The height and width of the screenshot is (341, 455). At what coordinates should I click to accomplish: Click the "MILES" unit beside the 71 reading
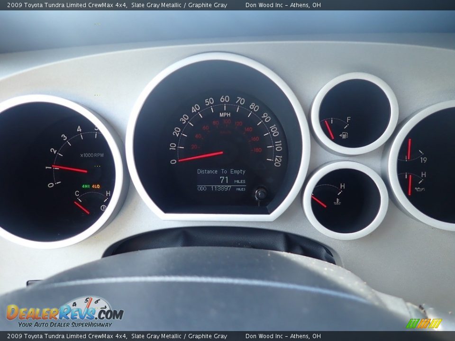click(x=240, y=181)
